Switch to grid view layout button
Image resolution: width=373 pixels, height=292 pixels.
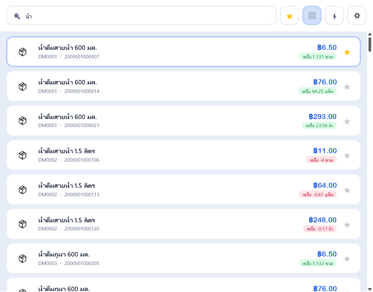pos(311,15)
